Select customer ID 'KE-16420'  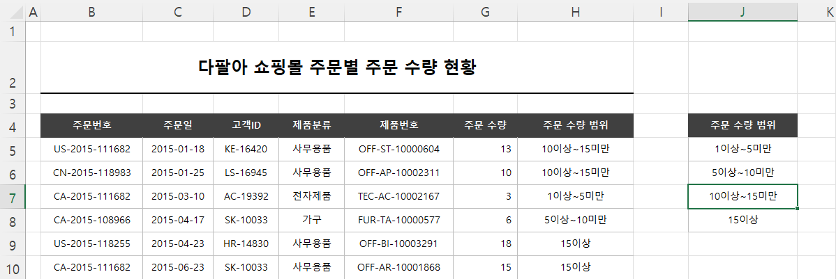(x=246, y=150)
